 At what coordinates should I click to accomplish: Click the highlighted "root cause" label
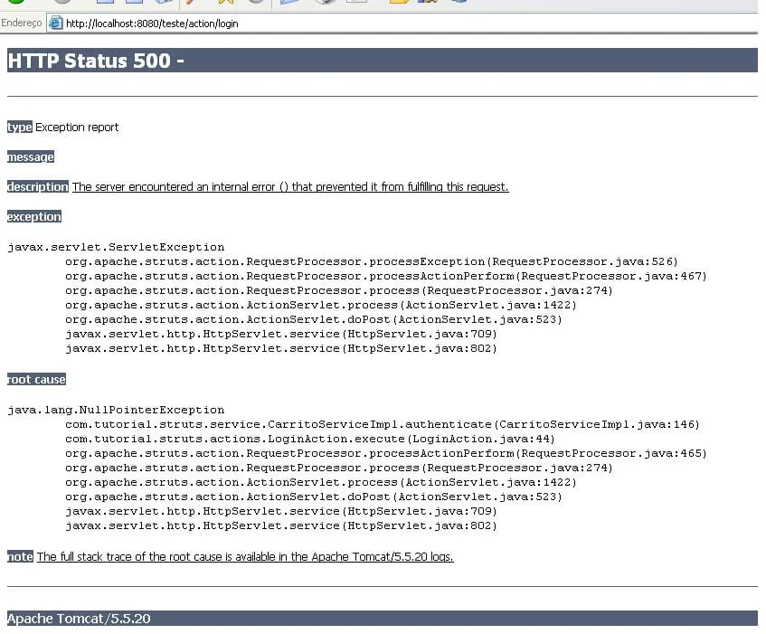[x=36, y=380]
